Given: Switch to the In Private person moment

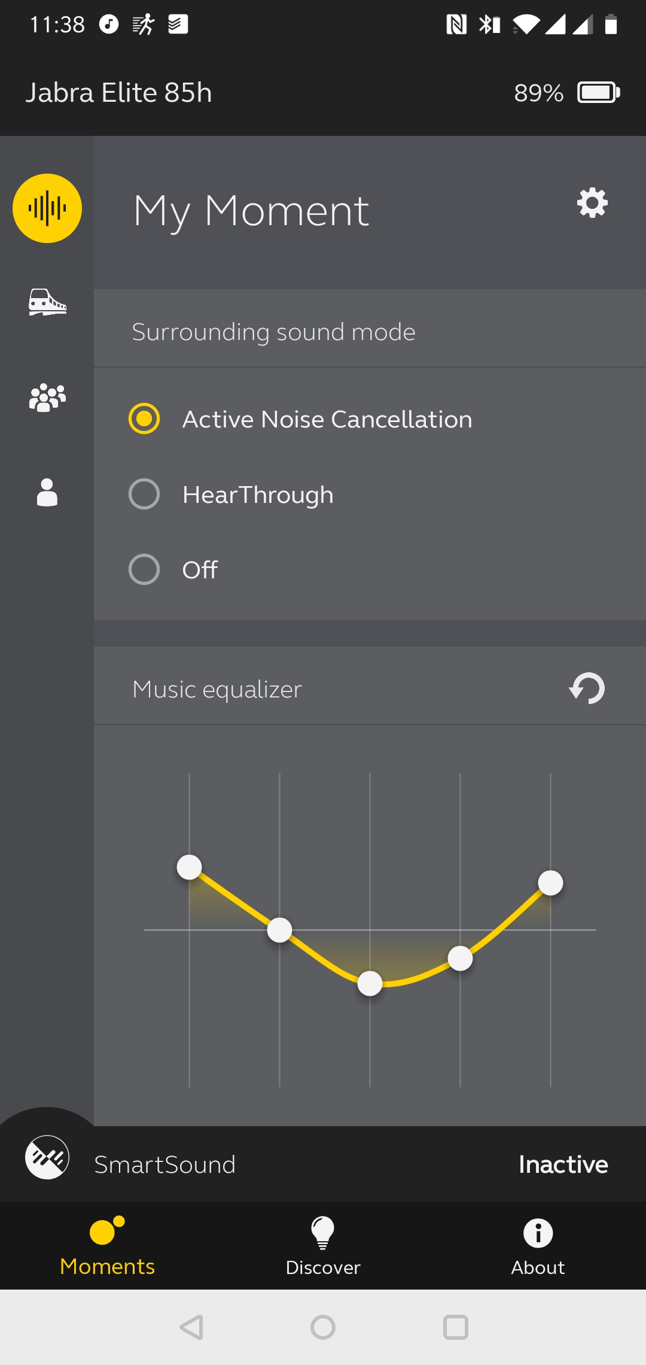Looking at the screenshot, I should [x=47, y=492].
